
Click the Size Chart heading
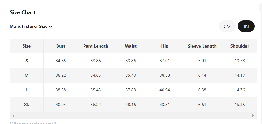23,12
